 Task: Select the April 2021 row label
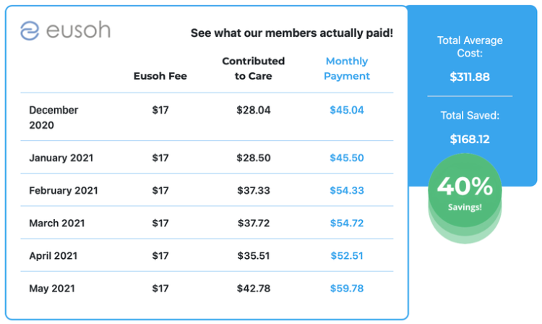(x=53, y=256)
